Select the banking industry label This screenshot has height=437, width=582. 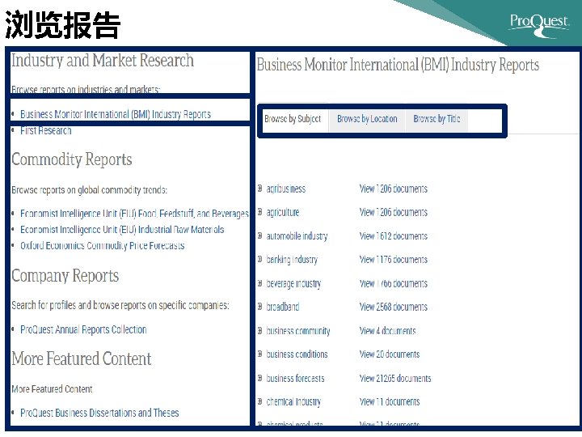(292, 260)
